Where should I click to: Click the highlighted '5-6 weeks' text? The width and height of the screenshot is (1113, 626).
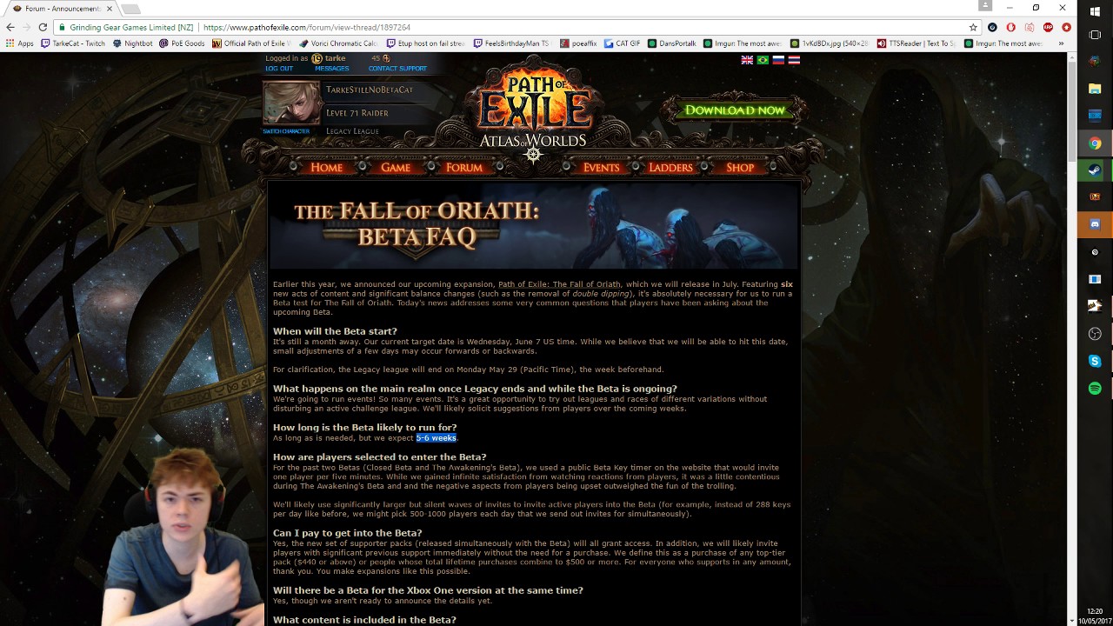click(436, 438)
